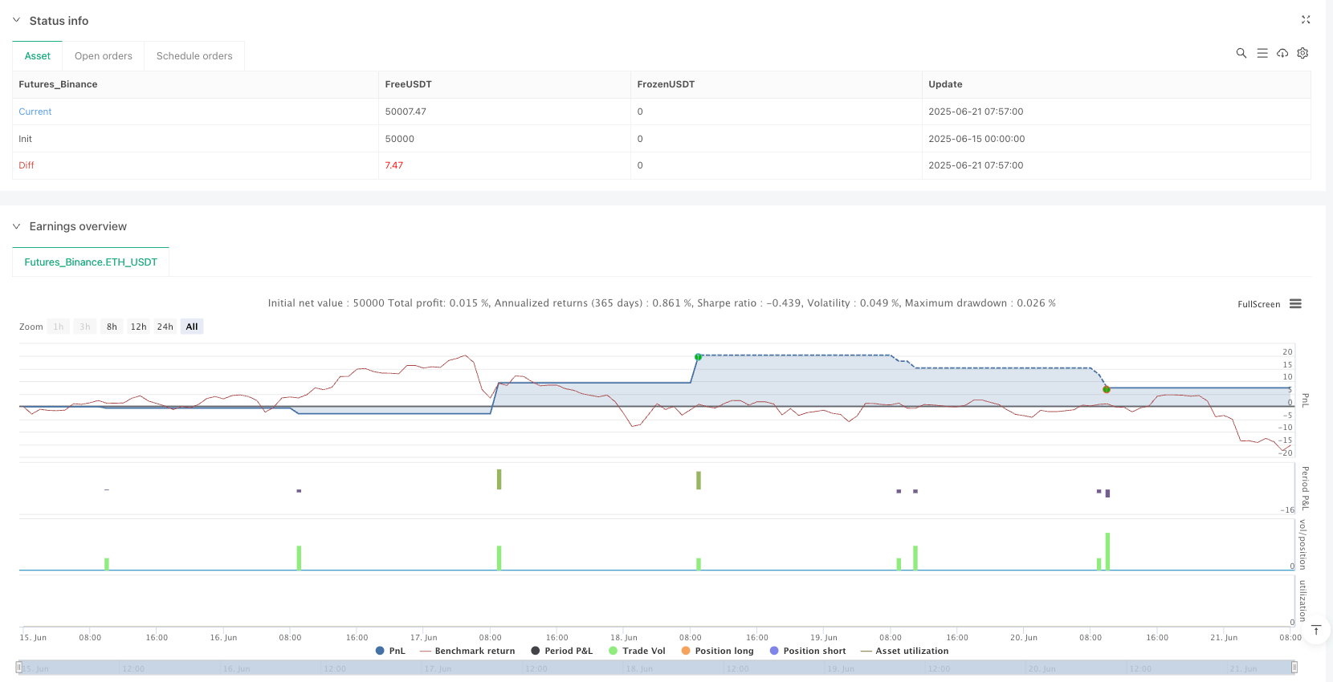Collapse the Earnings overview section

(16, 227)
